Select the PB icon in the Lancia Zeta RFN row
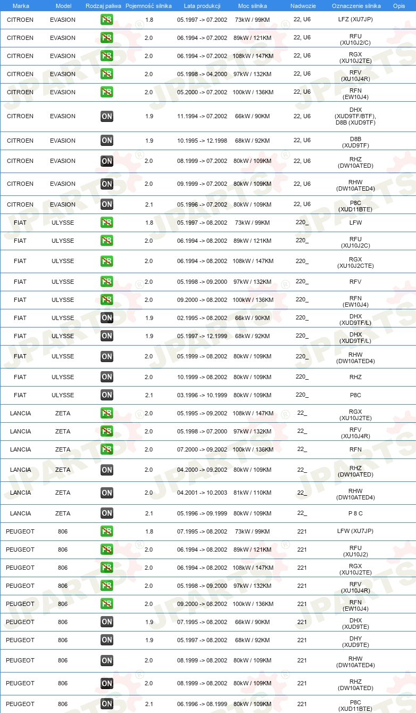Screen dimensions: 416x713 [107, 449]
